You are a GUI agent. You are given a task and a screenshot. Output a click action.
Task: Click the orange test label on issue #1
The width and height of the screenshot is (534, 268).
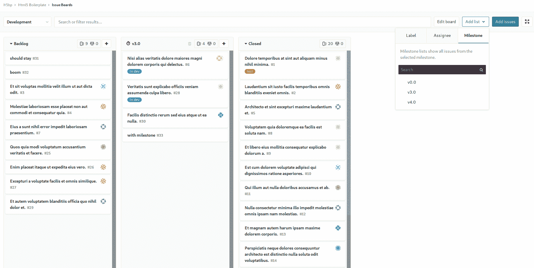(250, 71)
